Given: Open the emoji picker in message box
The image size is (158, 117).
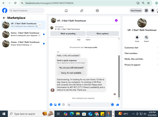Looking at the screenshot, I should [x=112, y=105].
